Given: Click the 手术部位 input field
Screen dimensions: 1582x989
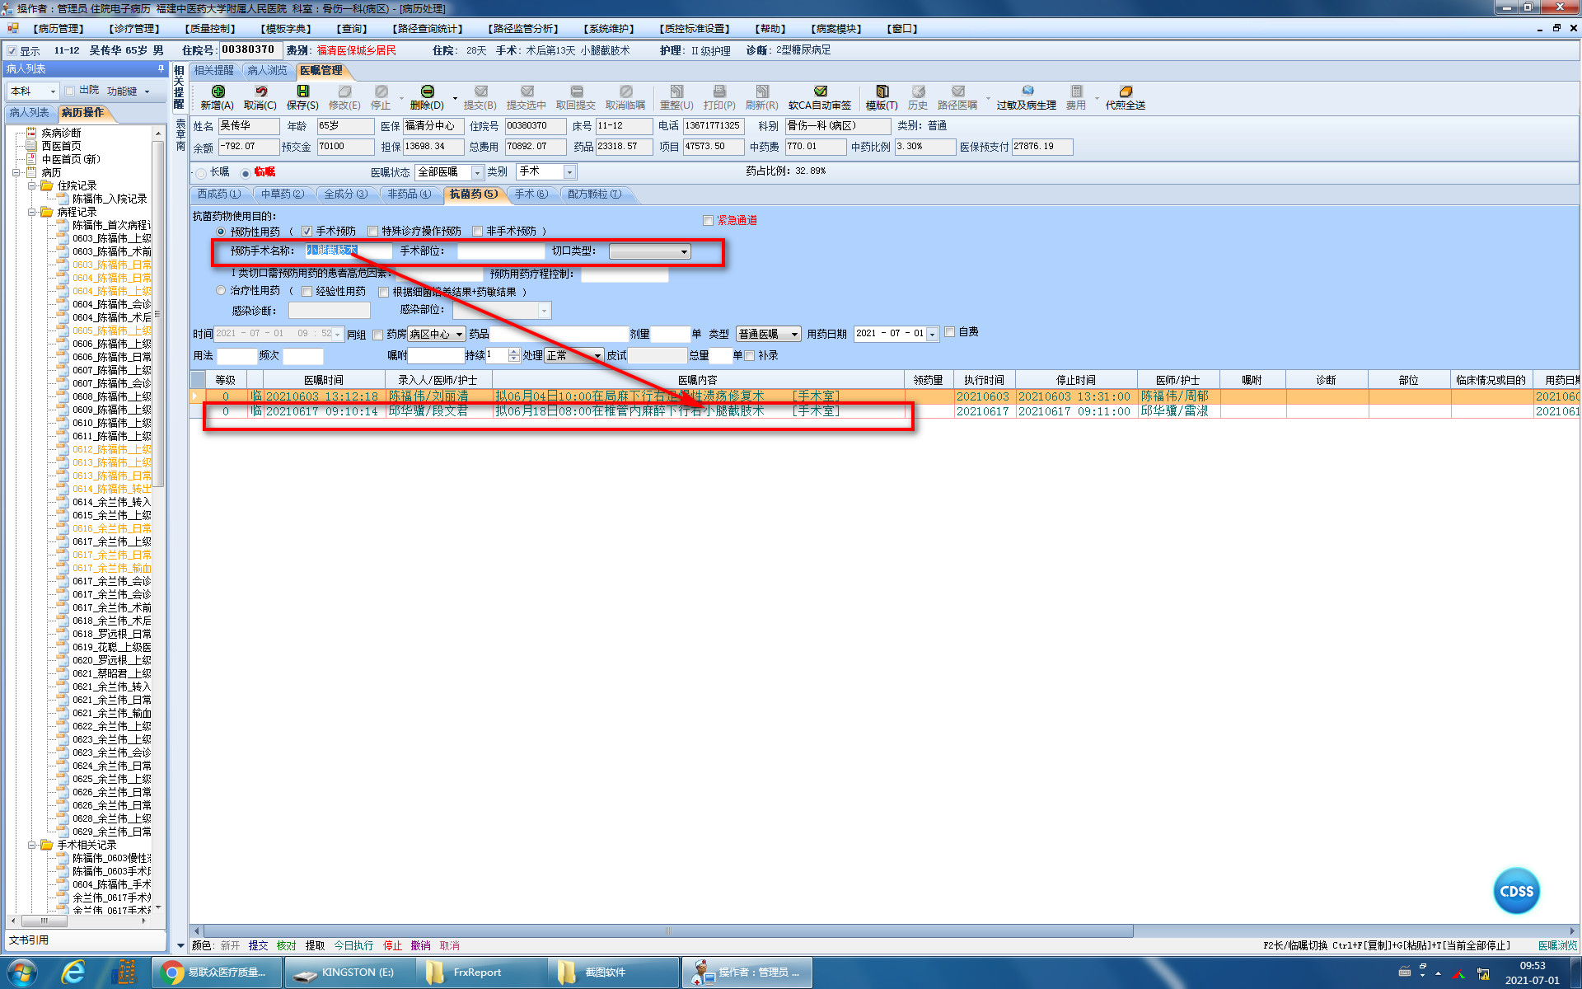Looking at the screenshot, I should (x=501, y=251).
